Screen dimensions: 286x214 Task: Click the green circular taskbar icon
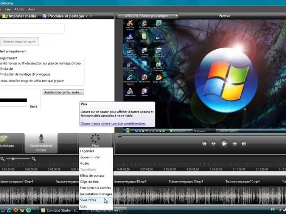[x=29, y=210]
